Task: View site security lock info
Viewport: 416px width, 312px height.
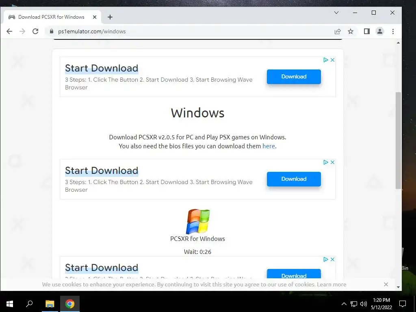Action: tap(52, 31)
